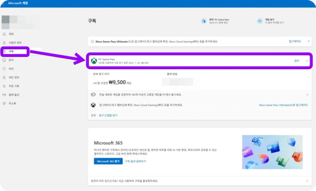Click the Xbox icon in the upgrade row
Screen dimensions: 316x191
(93, 105)
